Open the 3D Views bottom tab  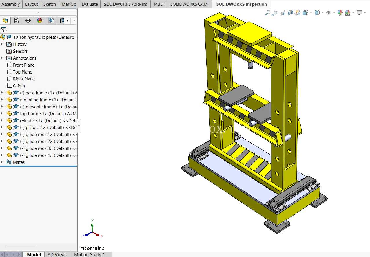point(57,254)
